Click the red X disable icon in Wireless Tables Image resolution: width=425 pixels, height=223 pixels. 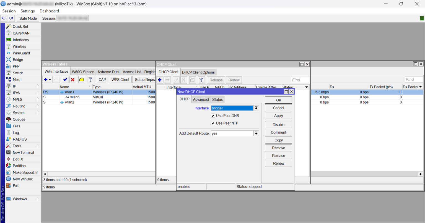coord(73,79)
